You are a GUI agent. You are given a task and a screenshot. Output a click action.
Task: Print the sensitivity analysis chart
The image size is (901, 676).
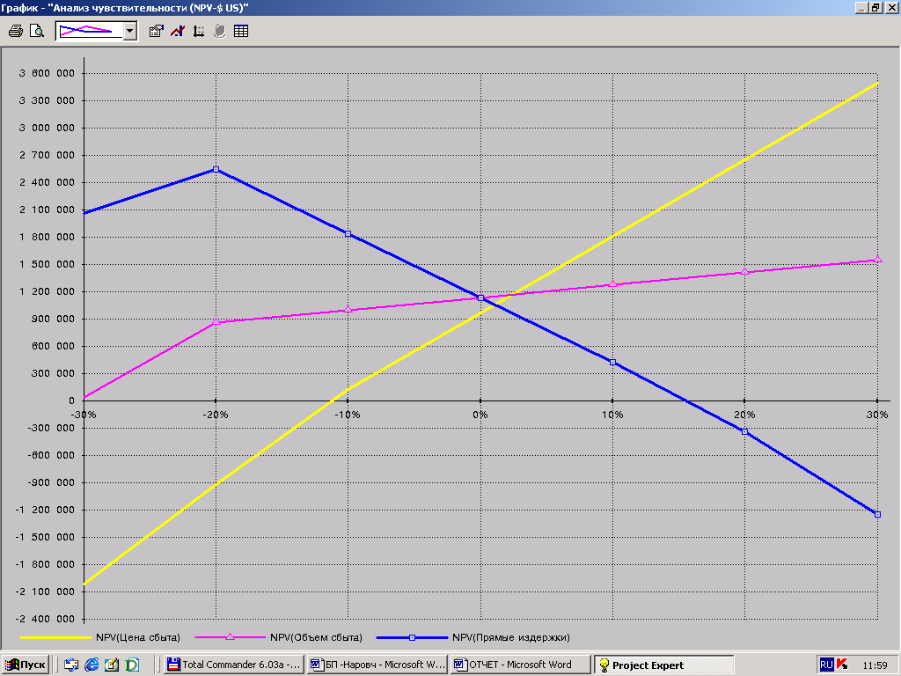click(16, 31)
